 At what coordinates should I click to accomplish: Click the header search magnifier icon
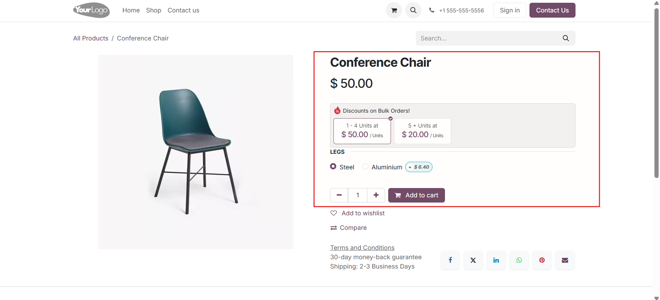413,10
